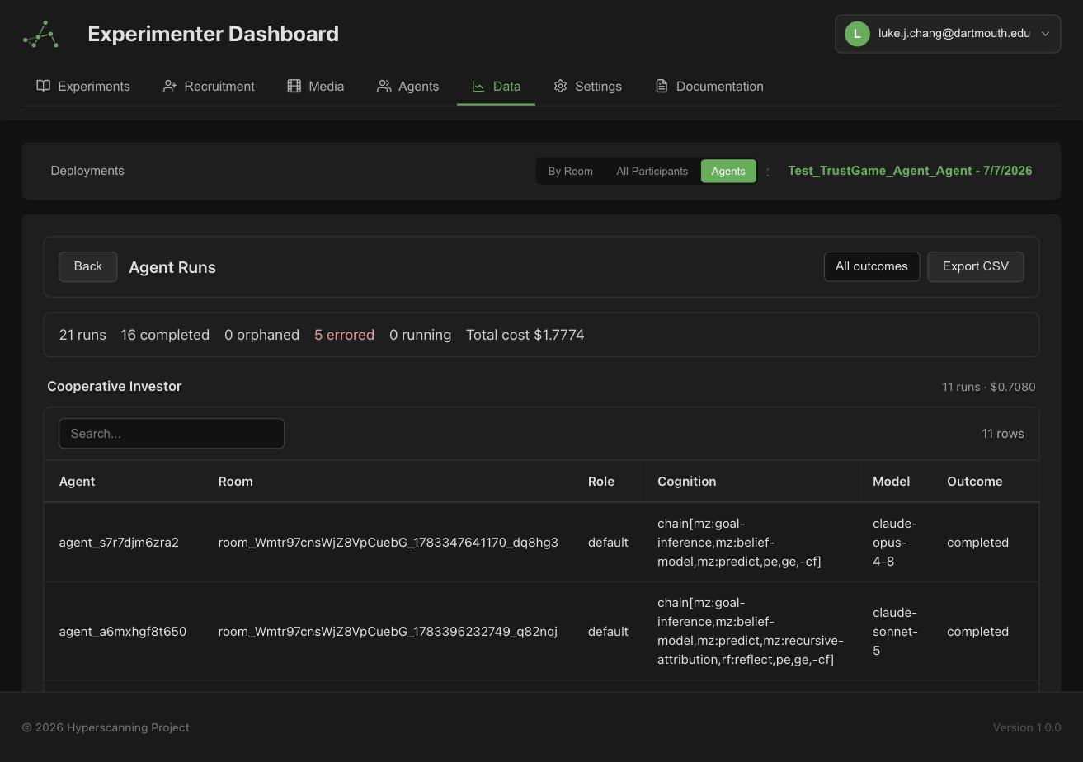This screenshot has width=1083, height=762.
Task: Click the Agent column header
Action: coord(77,482)
